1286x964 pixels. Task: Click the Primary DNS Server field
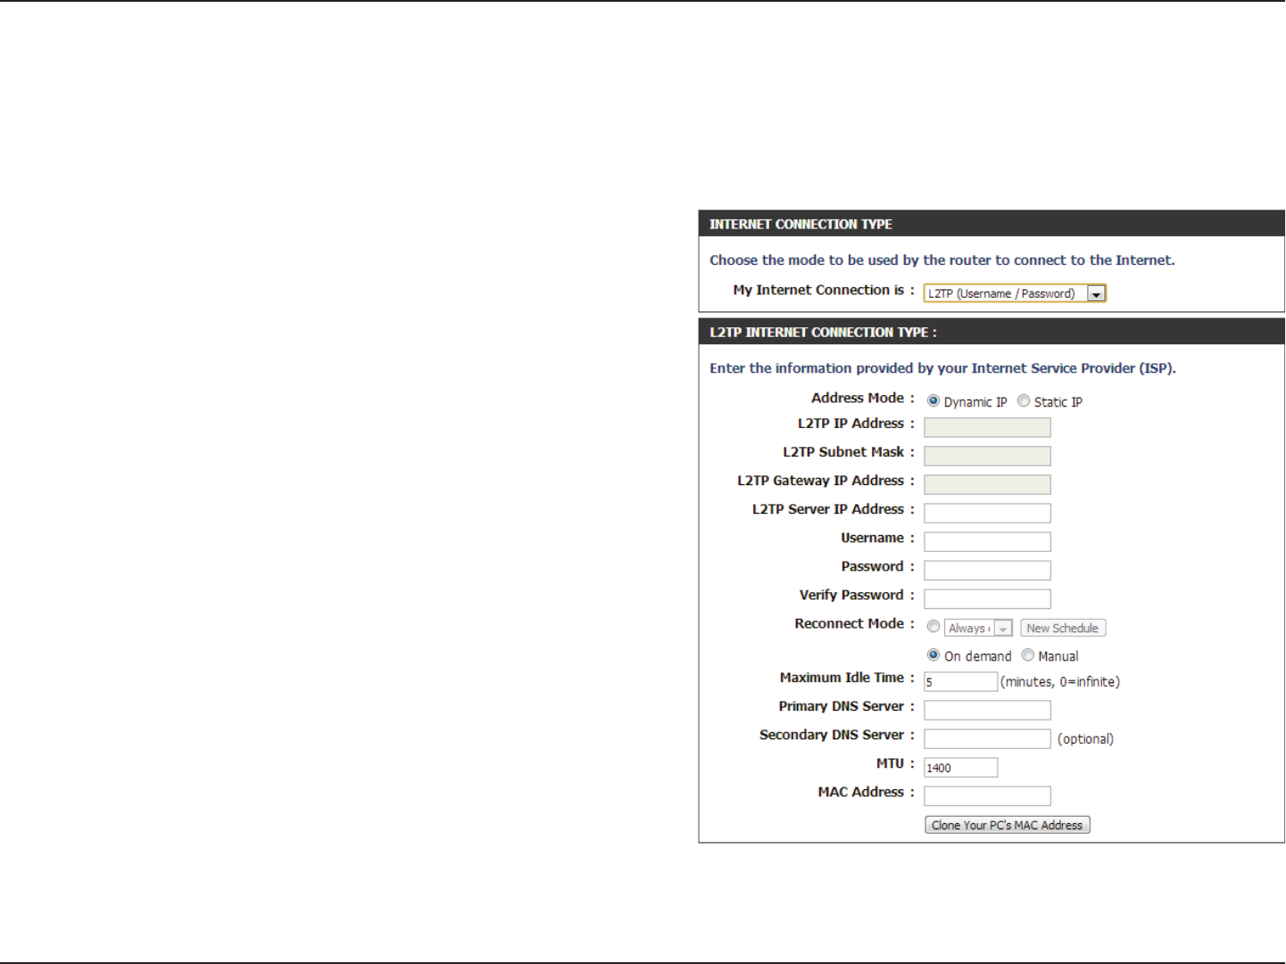pyautogui.click(x=987, y=710)
